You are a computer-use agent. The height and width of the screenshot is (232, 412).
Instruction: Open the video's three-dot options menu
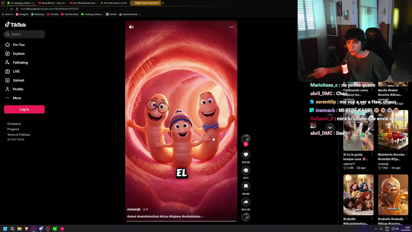point(231,27)
